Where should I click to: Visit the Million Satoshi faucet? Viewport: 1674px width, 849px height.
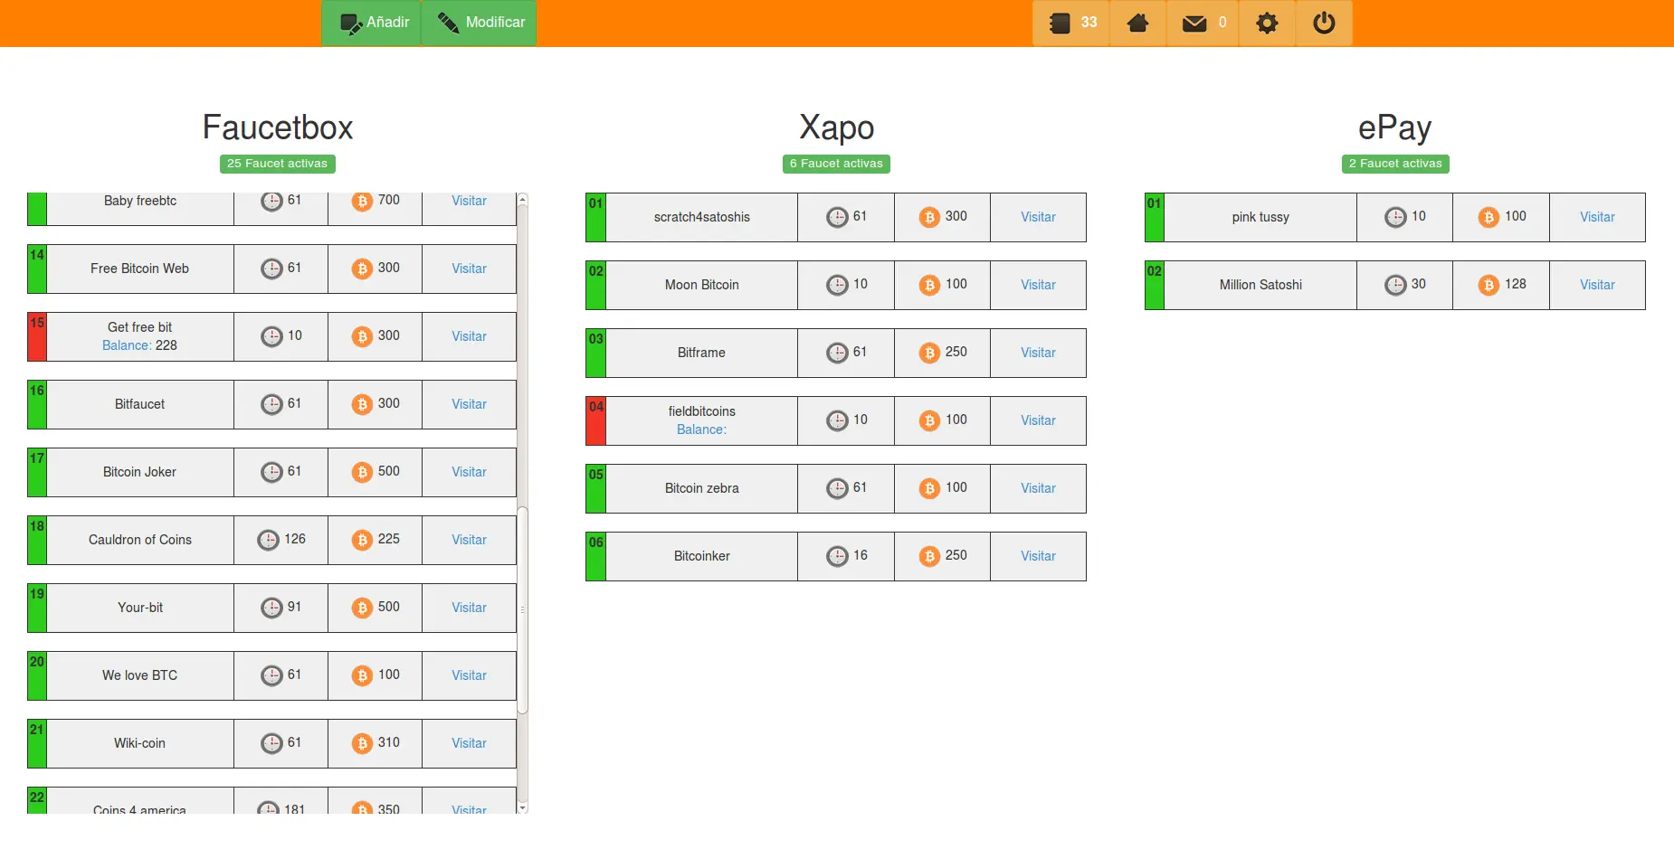pos(1597,285)
